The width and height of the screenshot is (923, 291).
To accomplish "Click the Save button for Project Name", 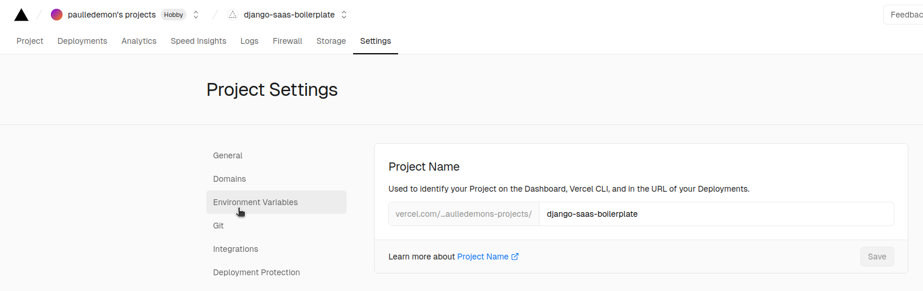I will point(877,257).
